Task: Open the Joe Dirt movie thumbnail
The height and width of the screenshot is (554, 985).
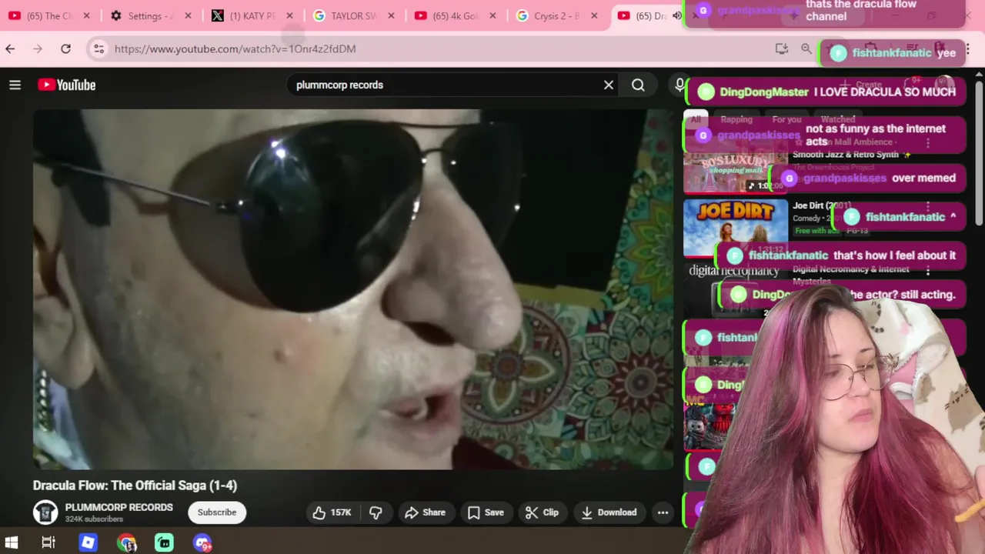Action: click(x=736, y=229)
